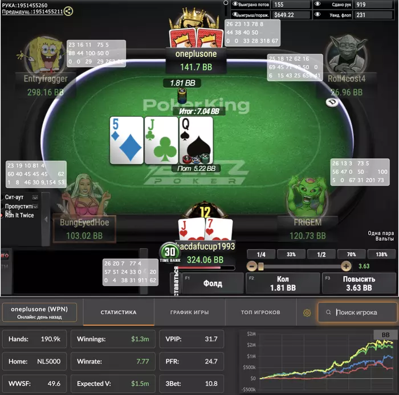Click the plus icon on bet slider
399x395 pixels.
pos(346,266)
